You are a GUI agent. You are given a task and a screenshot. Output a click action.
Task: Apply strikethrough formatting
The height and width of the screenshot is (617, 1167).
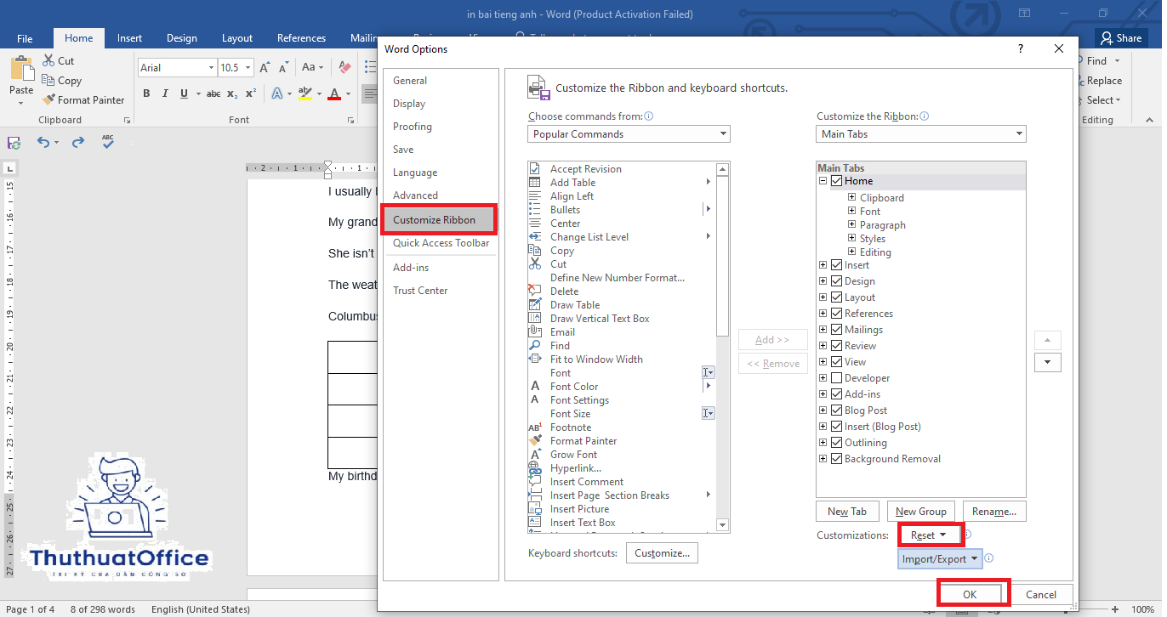[213, 93]
